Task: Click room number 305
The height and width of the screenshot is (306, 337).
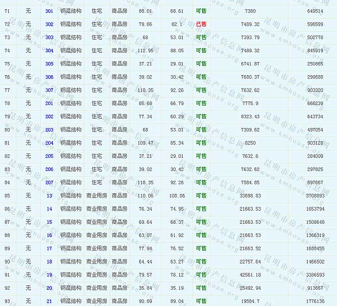Action: (x=49, y=64)
